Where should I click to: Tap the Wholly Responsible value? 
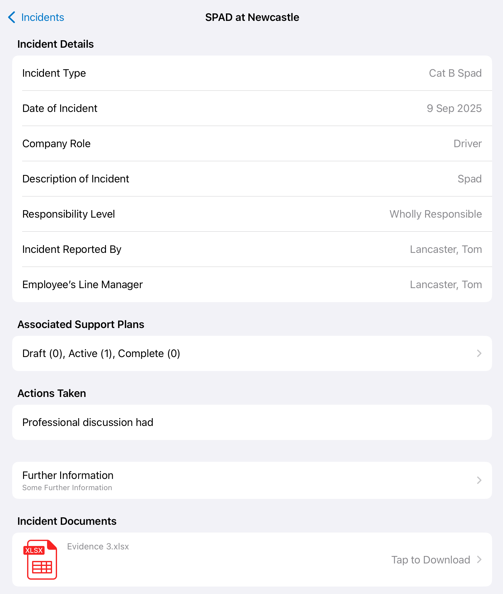point(436,214)
